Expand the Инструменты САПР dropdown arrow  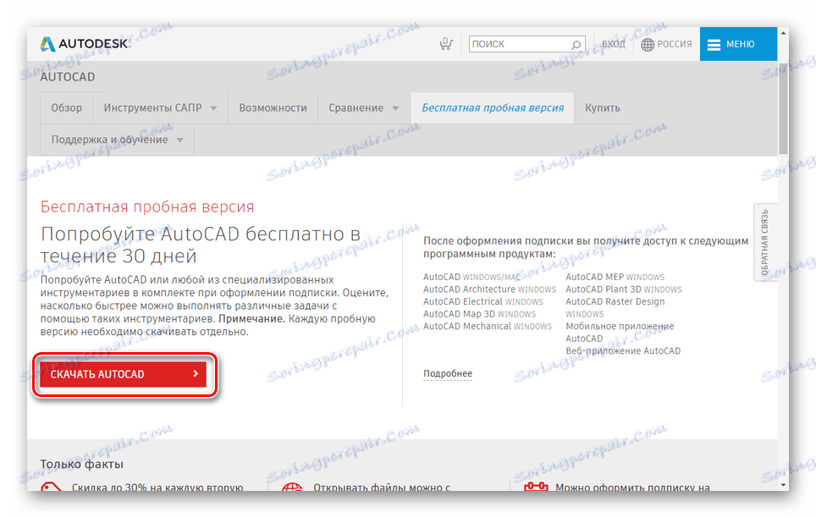point(213,108)
